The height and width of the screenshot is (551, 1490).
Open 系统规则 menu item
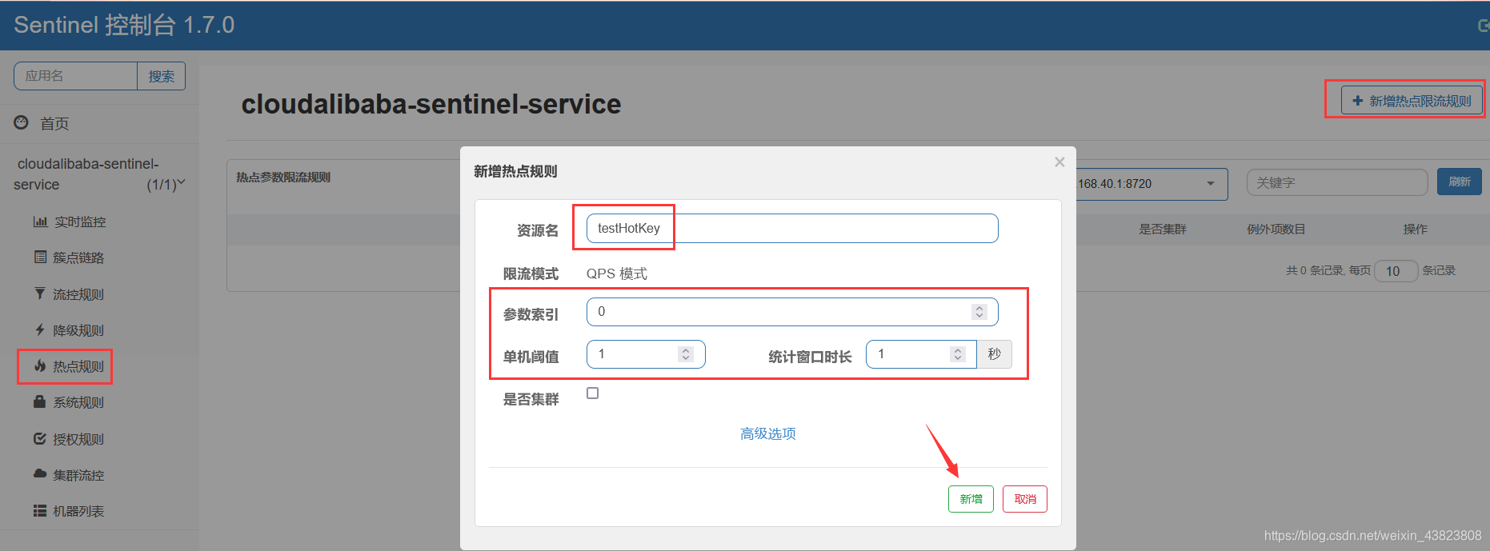tap(78, 402)
